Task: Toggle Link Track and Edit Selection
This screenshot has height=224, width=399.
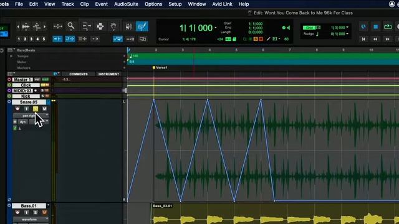Action: [x=82, y=39]
